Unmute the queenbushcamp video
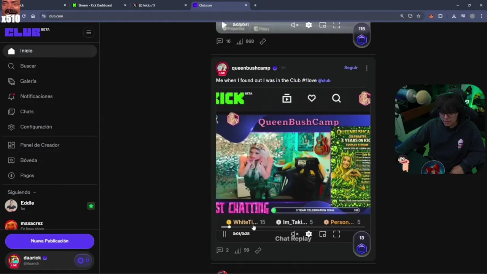 294,234
